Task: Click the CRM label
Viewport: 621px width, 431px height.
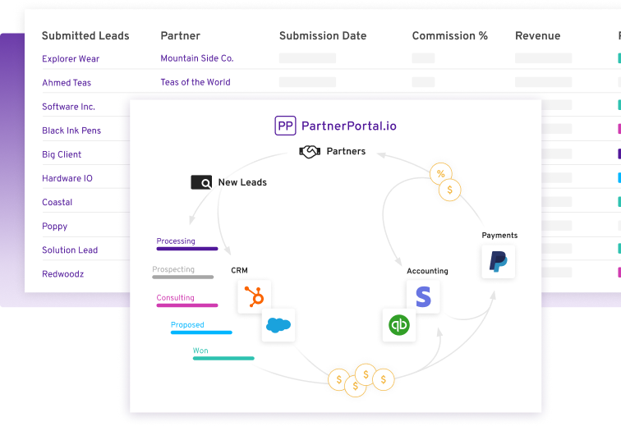Action: (x=240, y=270)
